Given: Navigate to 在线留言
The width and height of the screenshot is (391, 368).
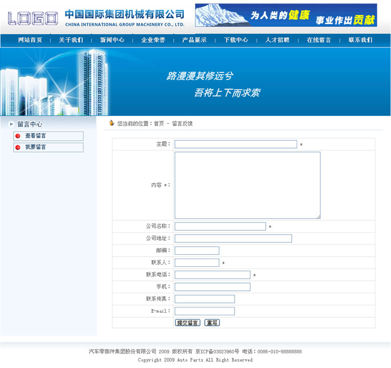Looking at the screenshot, I should pyautogui.click(x=319, y=40).
